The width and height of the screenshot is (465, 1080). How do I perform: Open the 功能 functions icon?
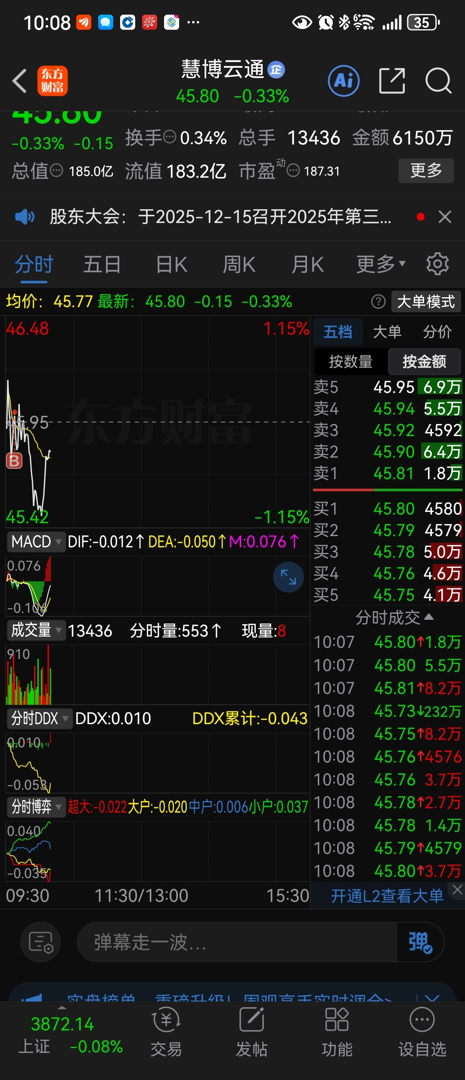point(337,1031)
